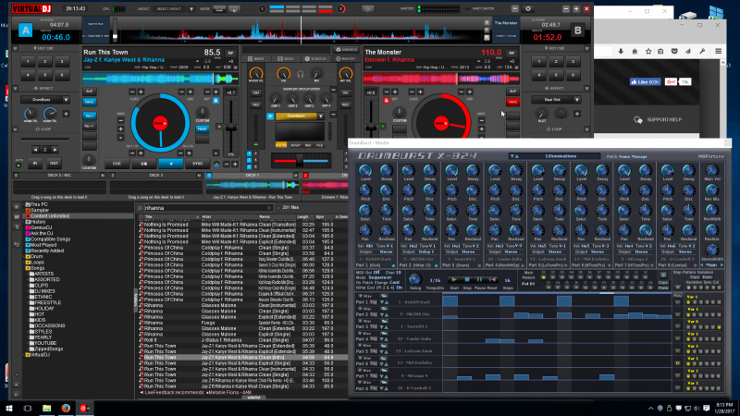This screenshot has height=416, width=740.
Task: Open the Select Layout dropdown
Action: 191,9
